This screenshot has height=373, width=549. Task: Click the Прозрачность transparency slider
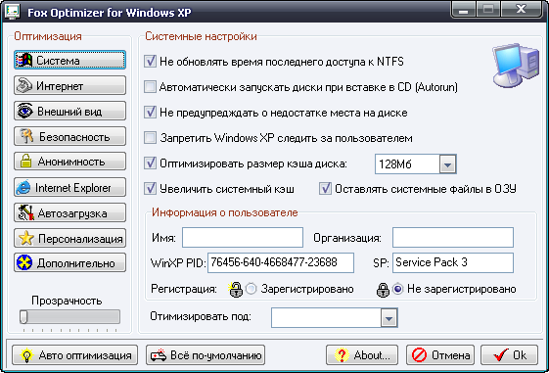pyautogui.click(x=69, y=316)
